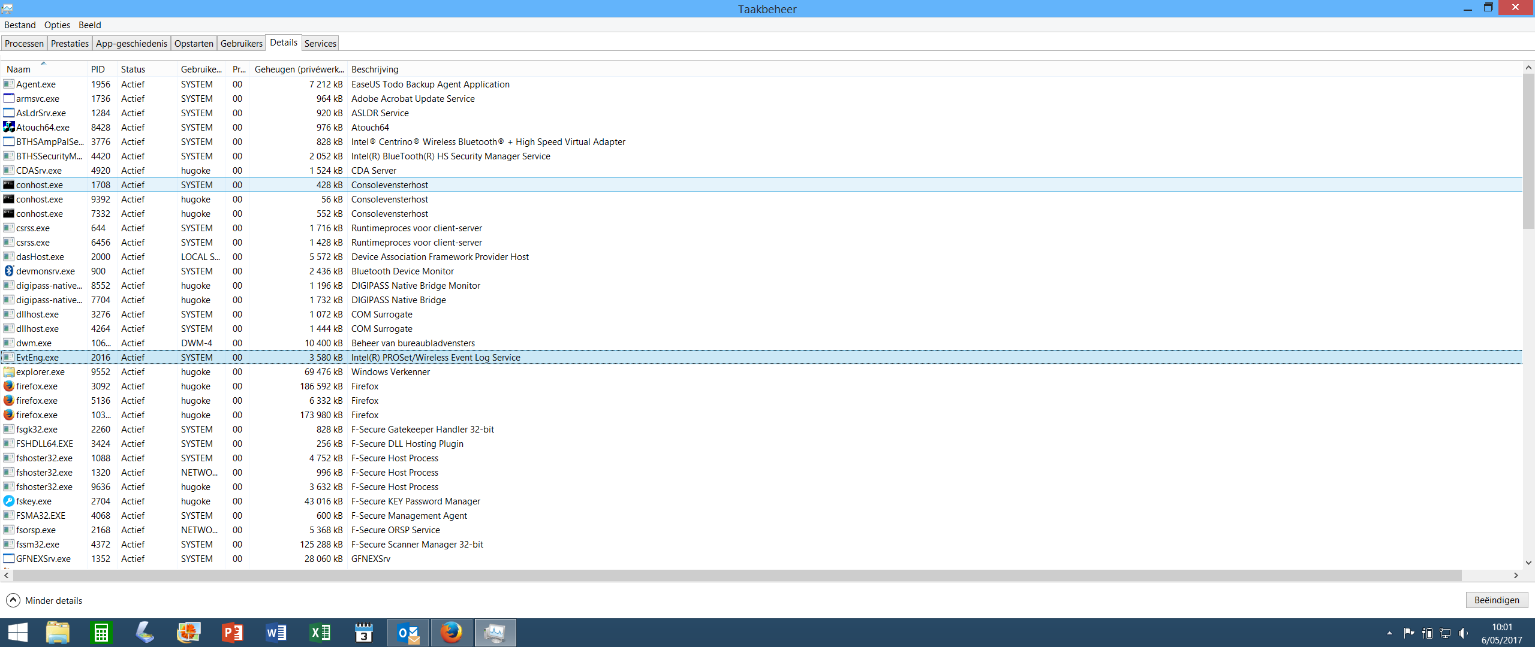Open the Opties menu

57,25
